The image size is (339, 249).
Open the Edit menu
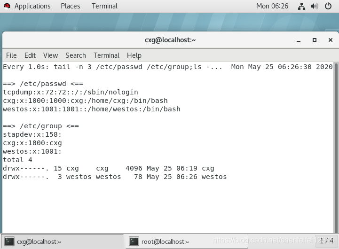click(30, 55)
